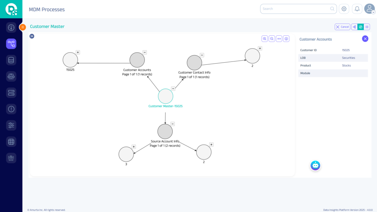Open the chatbot assistant icon

point(315,166)
